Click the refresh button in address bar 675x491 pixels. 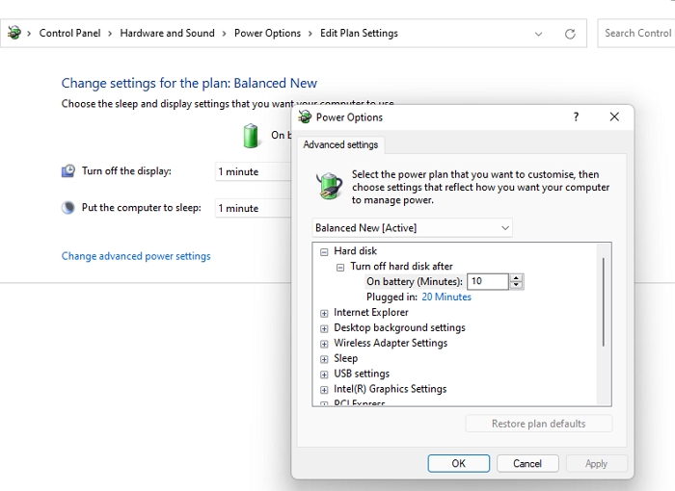570,33
